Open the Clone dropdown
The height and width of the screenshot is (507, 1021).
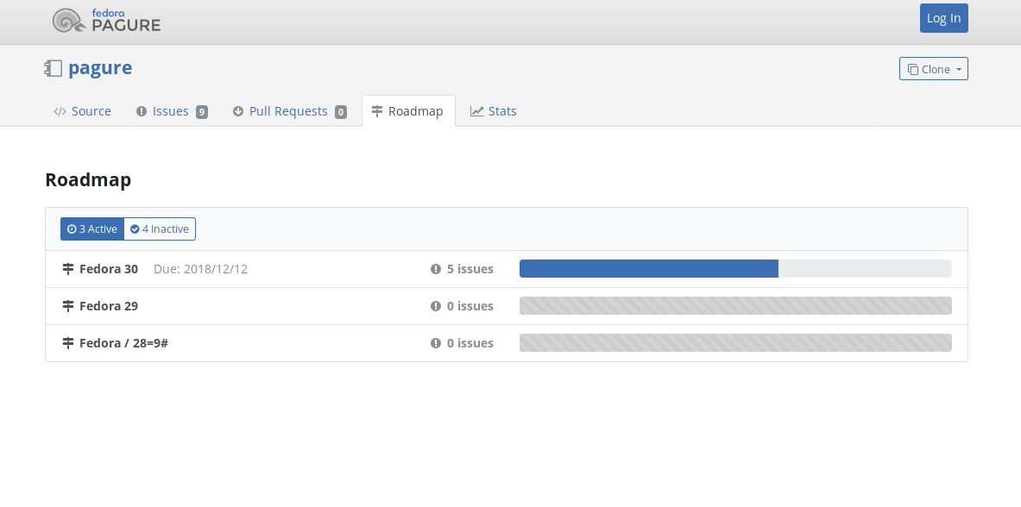tap(934, 69)
